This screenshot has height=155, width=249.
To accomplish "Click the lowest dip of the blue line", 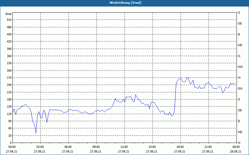I will click(x=36, y=133).
